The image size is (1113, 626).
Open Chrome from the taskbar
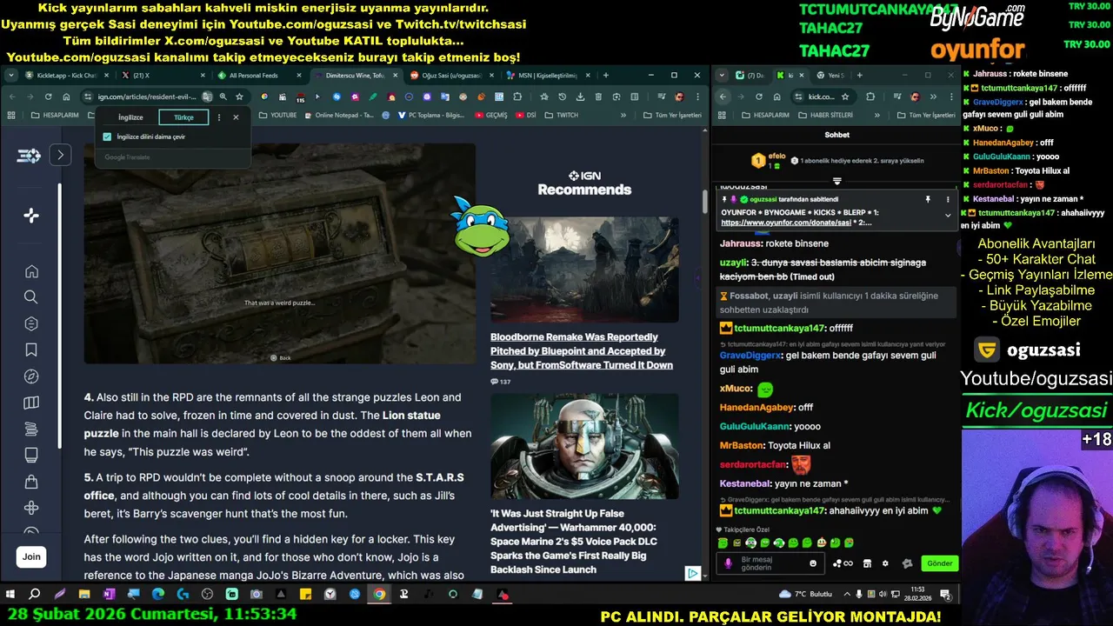click(379, 595)
